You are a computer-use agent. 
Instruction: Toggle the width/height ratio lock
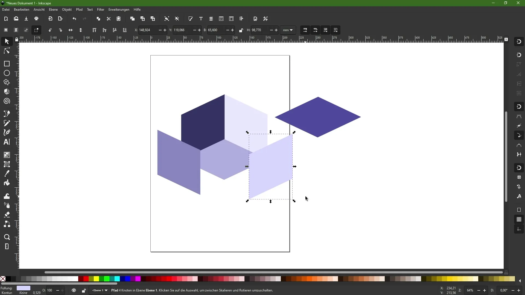click(241, 30)
